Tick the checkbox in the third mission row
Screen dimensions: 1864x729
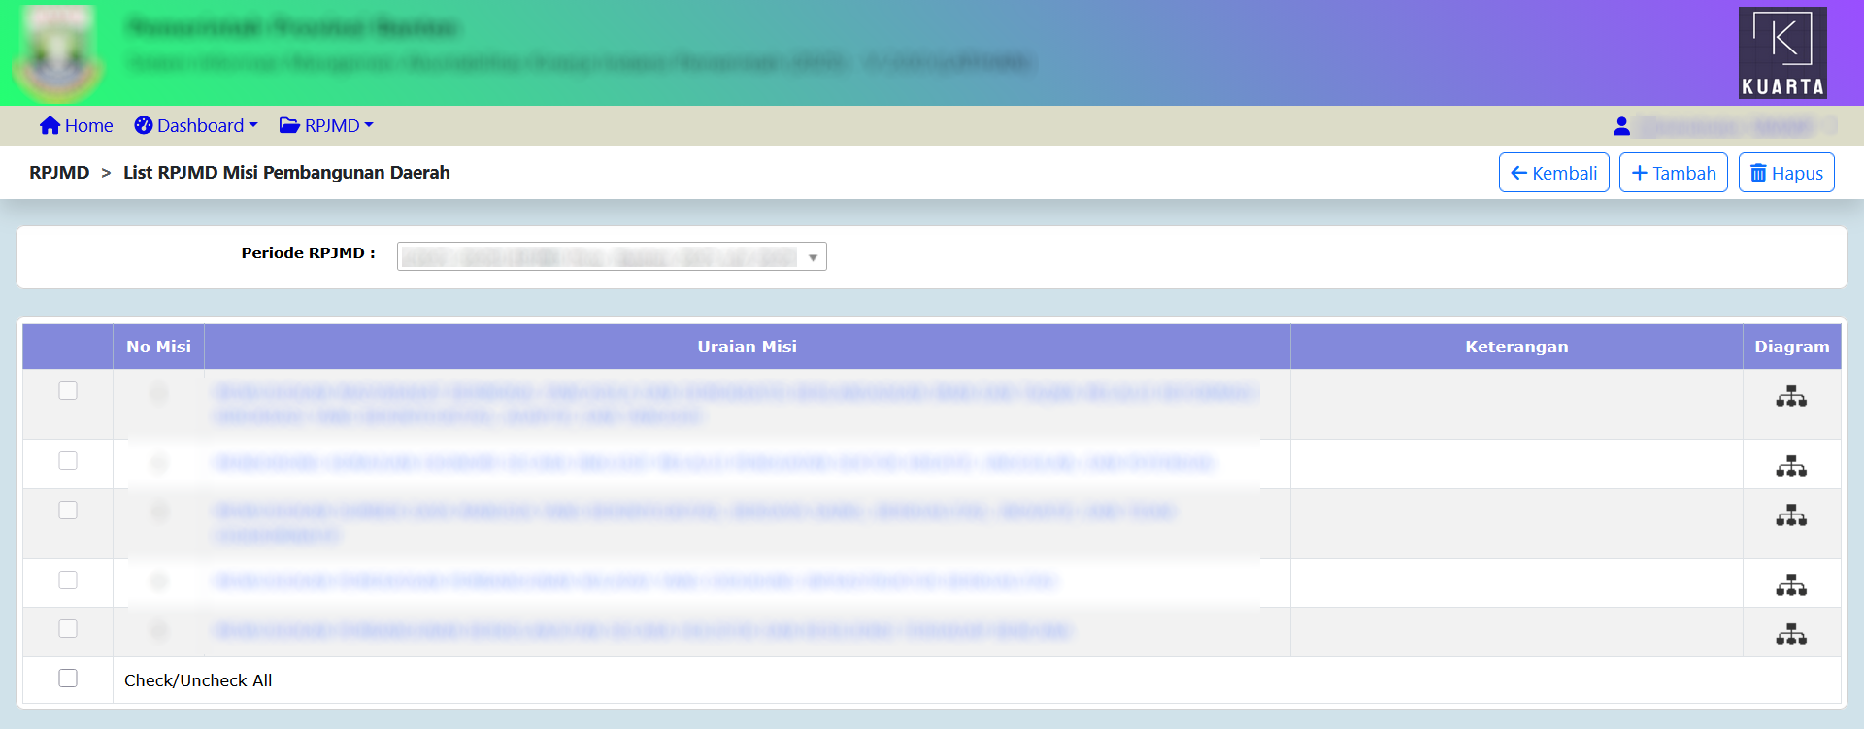[68, 511]
